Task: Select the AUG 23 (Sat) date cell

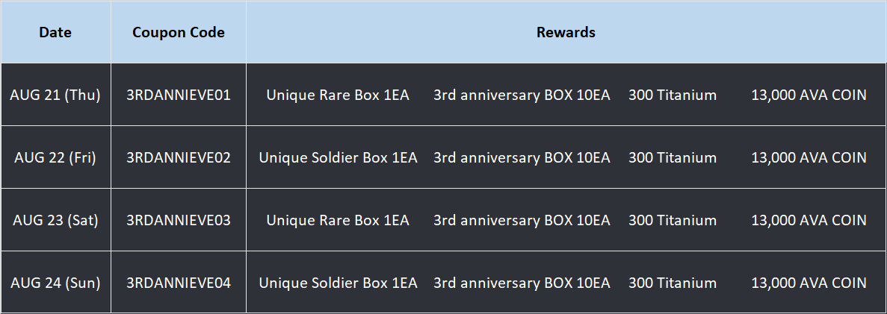Action: click(55, 220)
